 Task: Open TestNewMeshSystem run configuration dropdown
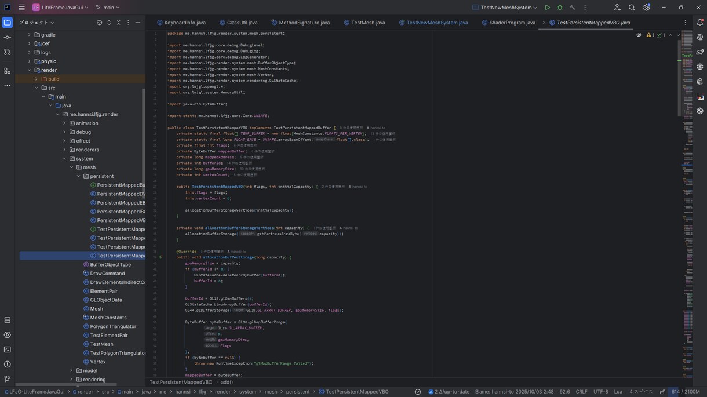point(504,8)
